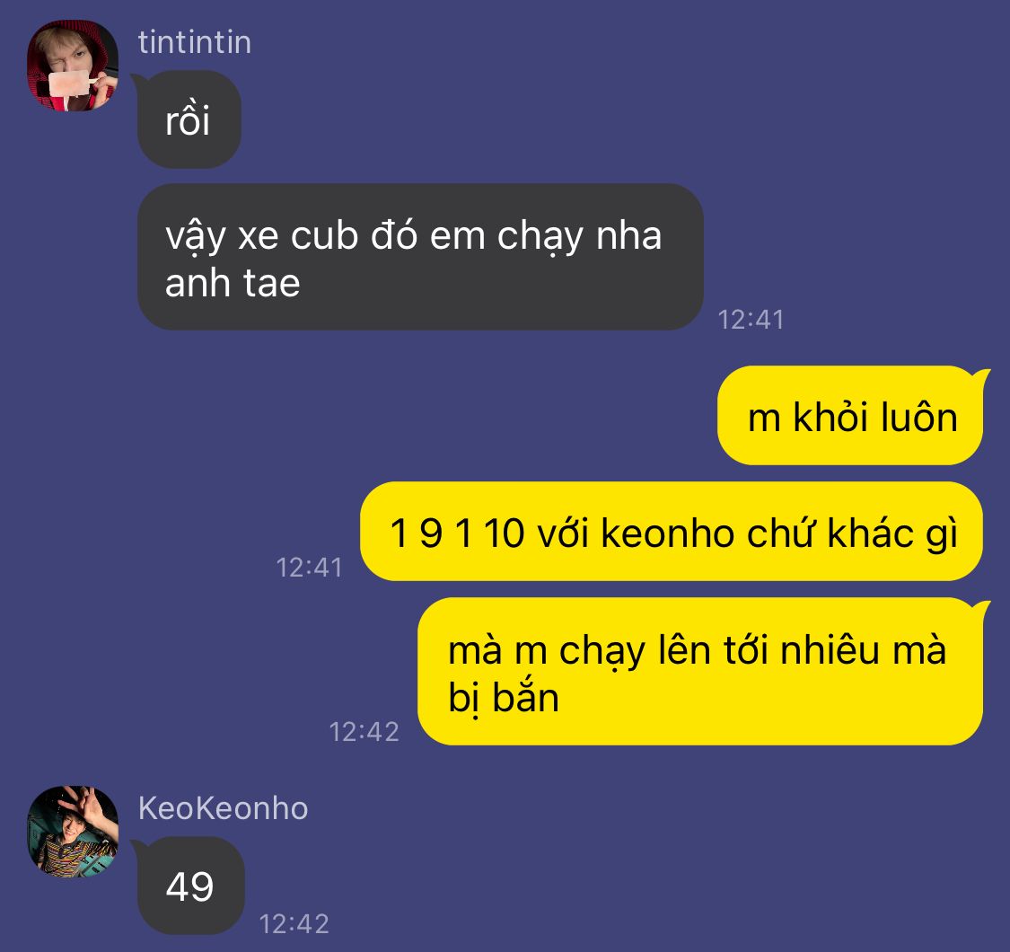
Task: Tap the 12:41 timestamp beside the keonho message
Action: click(x=309, y=568)
